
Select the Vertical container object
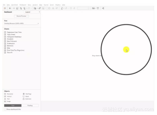[8, 96]
